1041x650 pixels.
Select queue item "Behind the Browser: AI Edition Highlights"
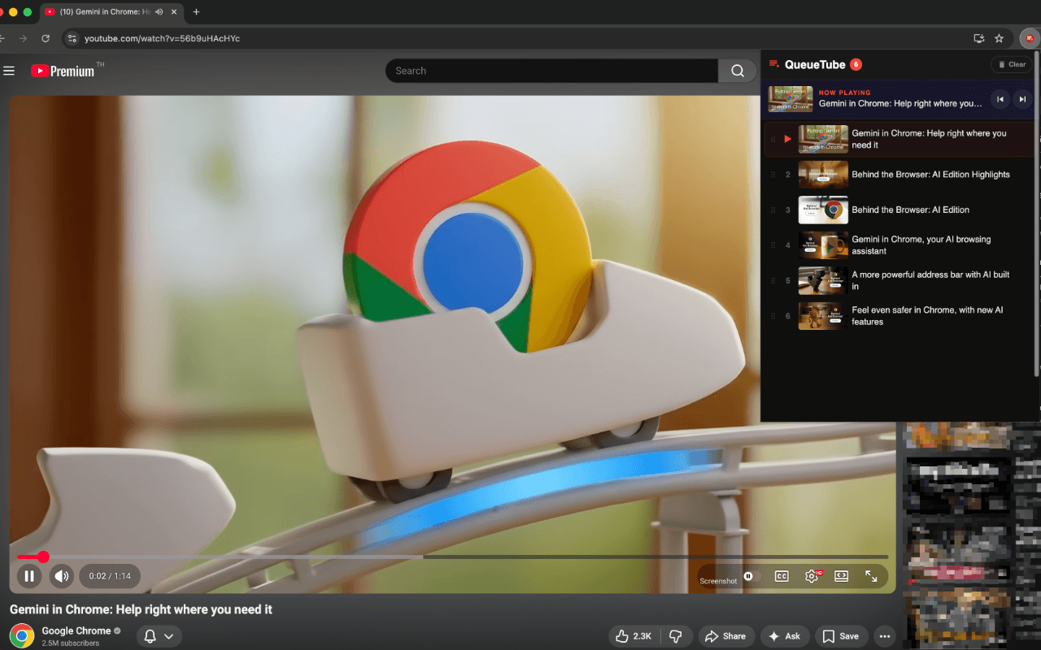coord(900,175)
